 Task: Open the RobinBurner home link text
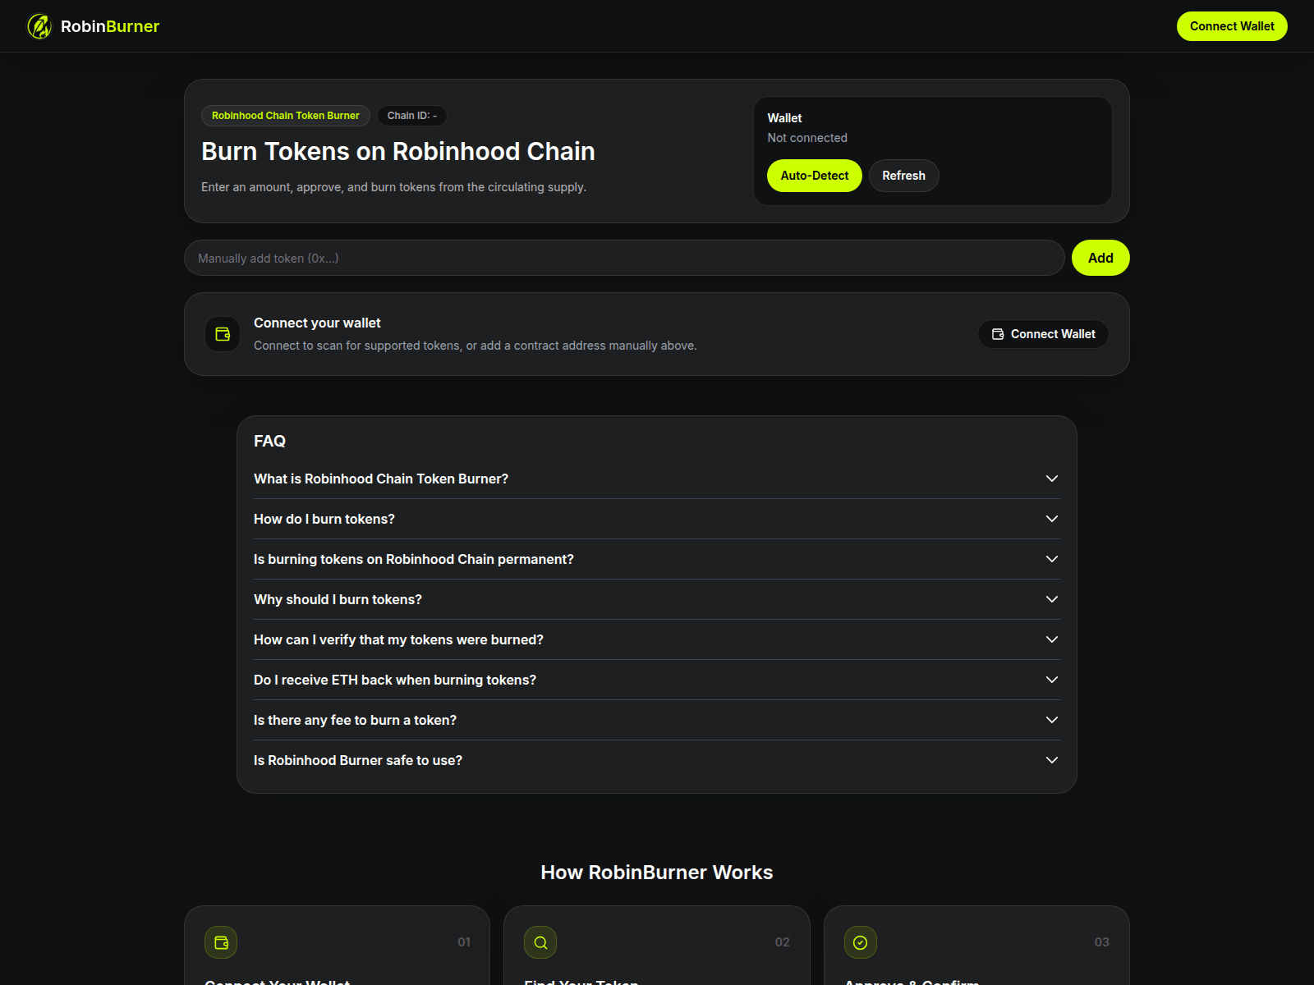(110, 26)
